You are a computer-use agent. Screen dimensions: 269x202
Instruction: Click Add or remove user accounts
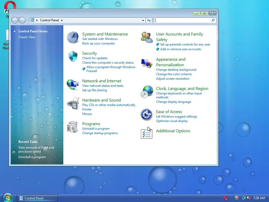click(180, 49)
